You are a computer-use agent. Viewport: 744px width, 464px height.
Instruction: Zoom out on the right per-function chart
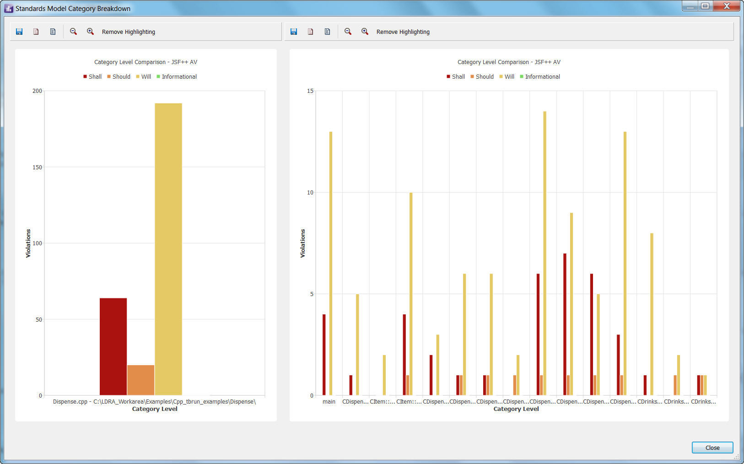pos(348,32)
